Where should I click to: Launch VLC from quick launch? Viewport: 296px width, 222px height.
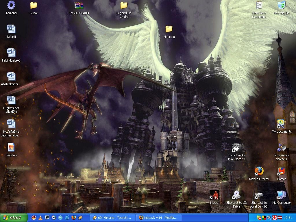click(40, 218)
